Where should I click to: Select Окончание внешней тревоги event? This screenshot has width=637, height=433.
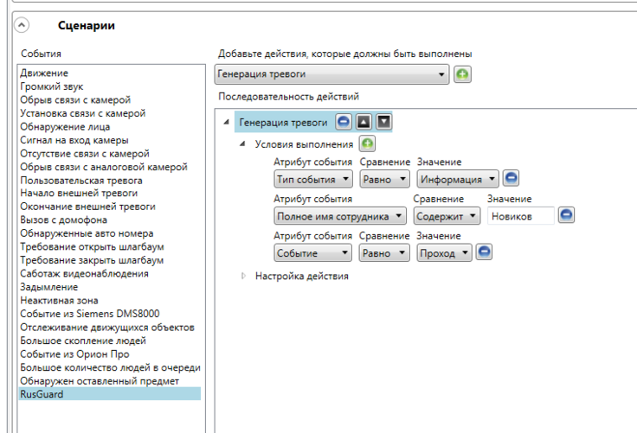[87, 207]
